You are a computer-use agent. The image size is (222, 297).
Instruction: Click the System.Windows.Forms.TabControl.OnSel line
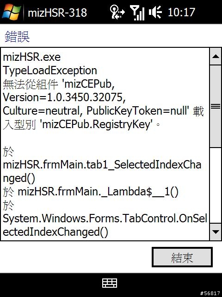pos(105,219)
